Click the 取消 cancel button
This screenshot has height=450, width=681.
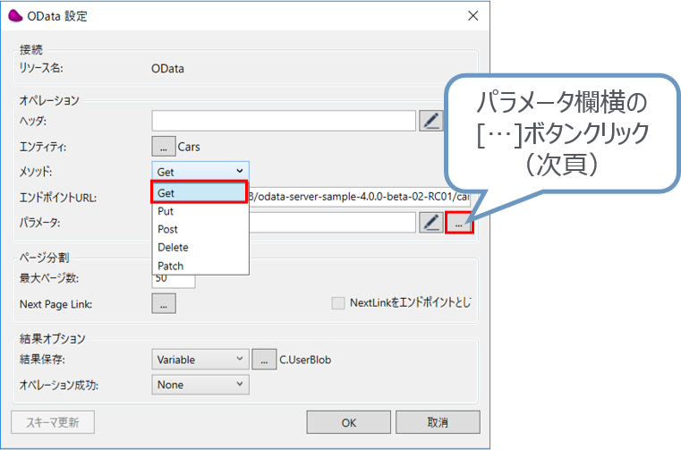pyautogui.click(x=437, y=422)
